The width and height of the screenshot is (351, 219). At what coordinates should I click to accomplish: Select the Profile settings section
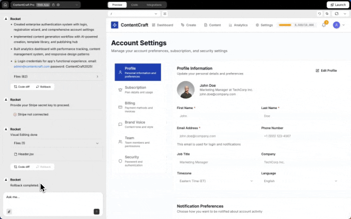coord(138,72)
